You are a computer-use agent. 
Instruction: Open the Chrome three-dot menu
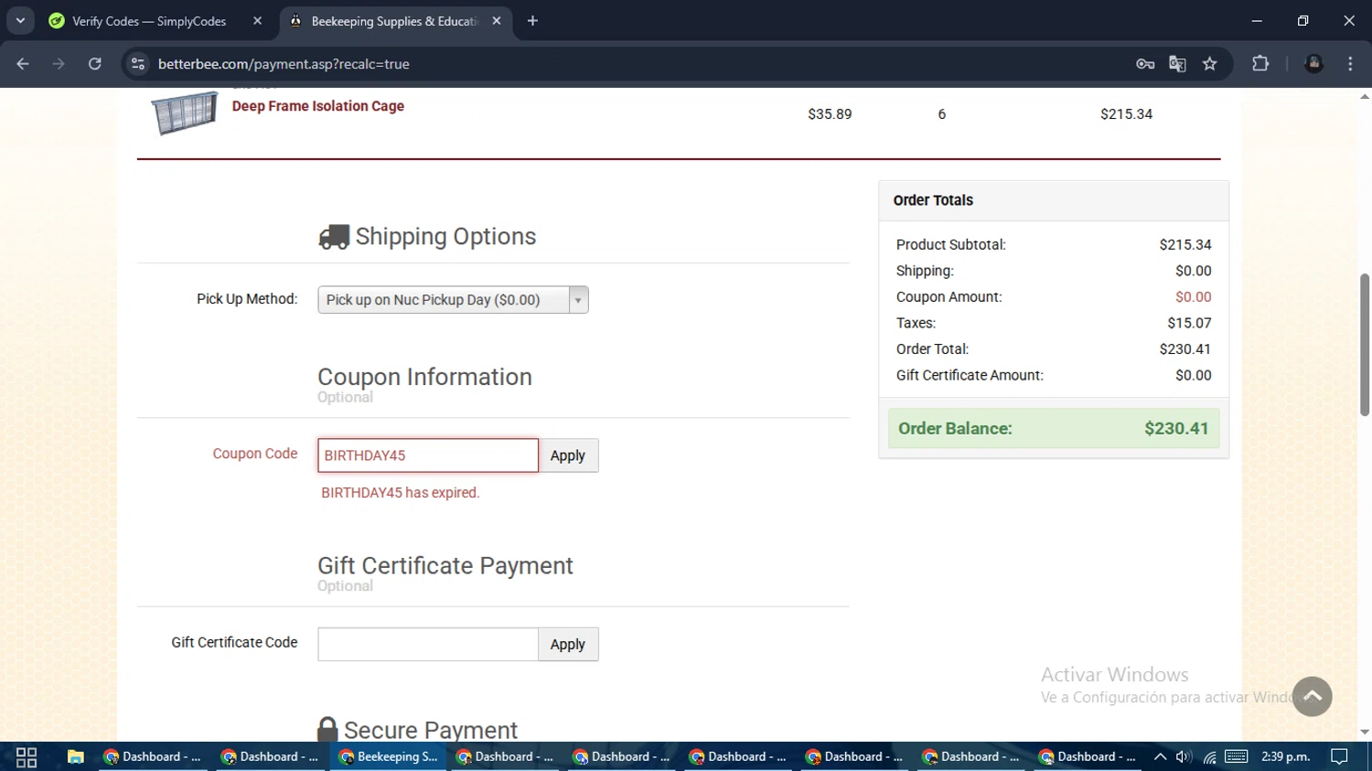pyautogui.click(x=1350, y=64)
